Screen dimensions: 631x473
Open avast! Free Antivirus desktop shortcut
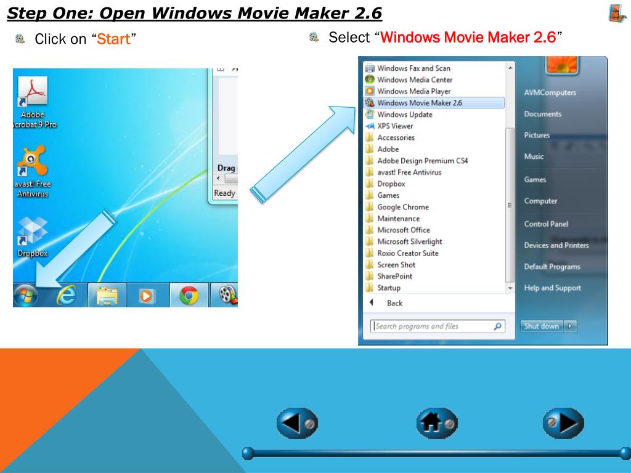[x=33, y=172]
